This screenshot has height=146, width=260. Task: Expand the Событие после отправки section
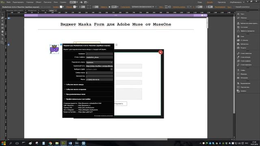76,89
